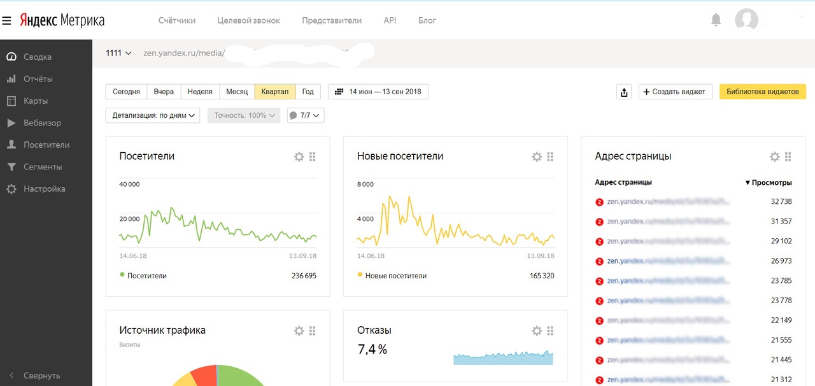Open the 7/7 annotations dropdown
The height and width of the screenshot is (386, 815).
click(306, 115)
